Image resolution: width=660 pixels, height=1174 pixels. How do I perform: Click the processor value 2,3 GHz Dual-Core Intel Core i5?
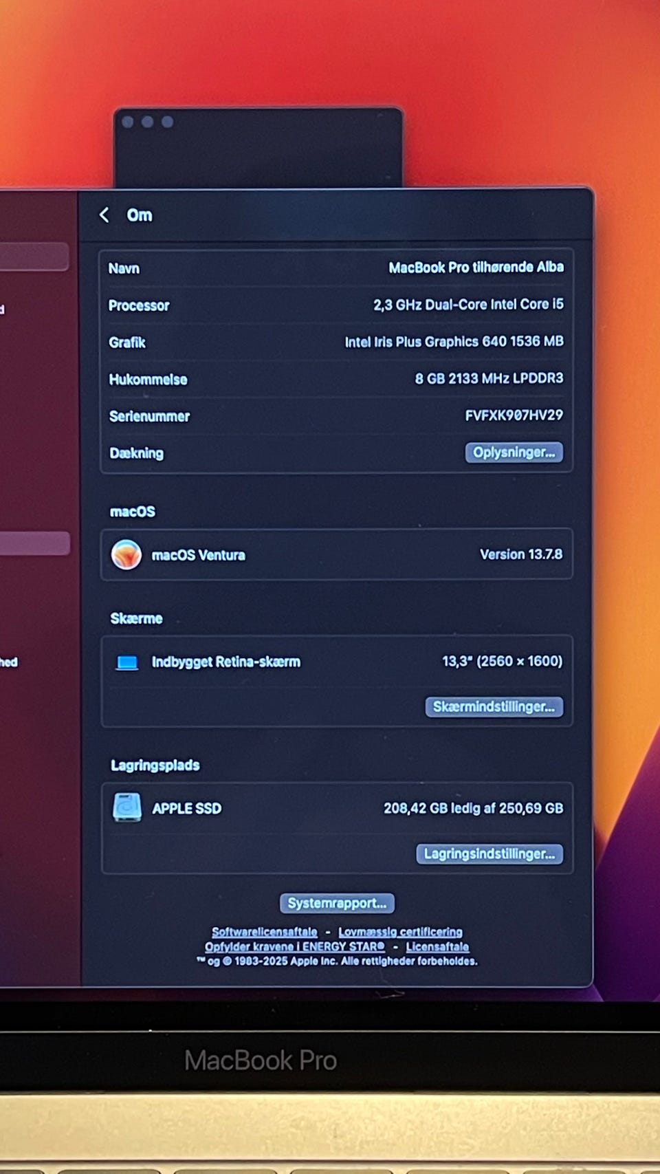click(x=468, y=305)
